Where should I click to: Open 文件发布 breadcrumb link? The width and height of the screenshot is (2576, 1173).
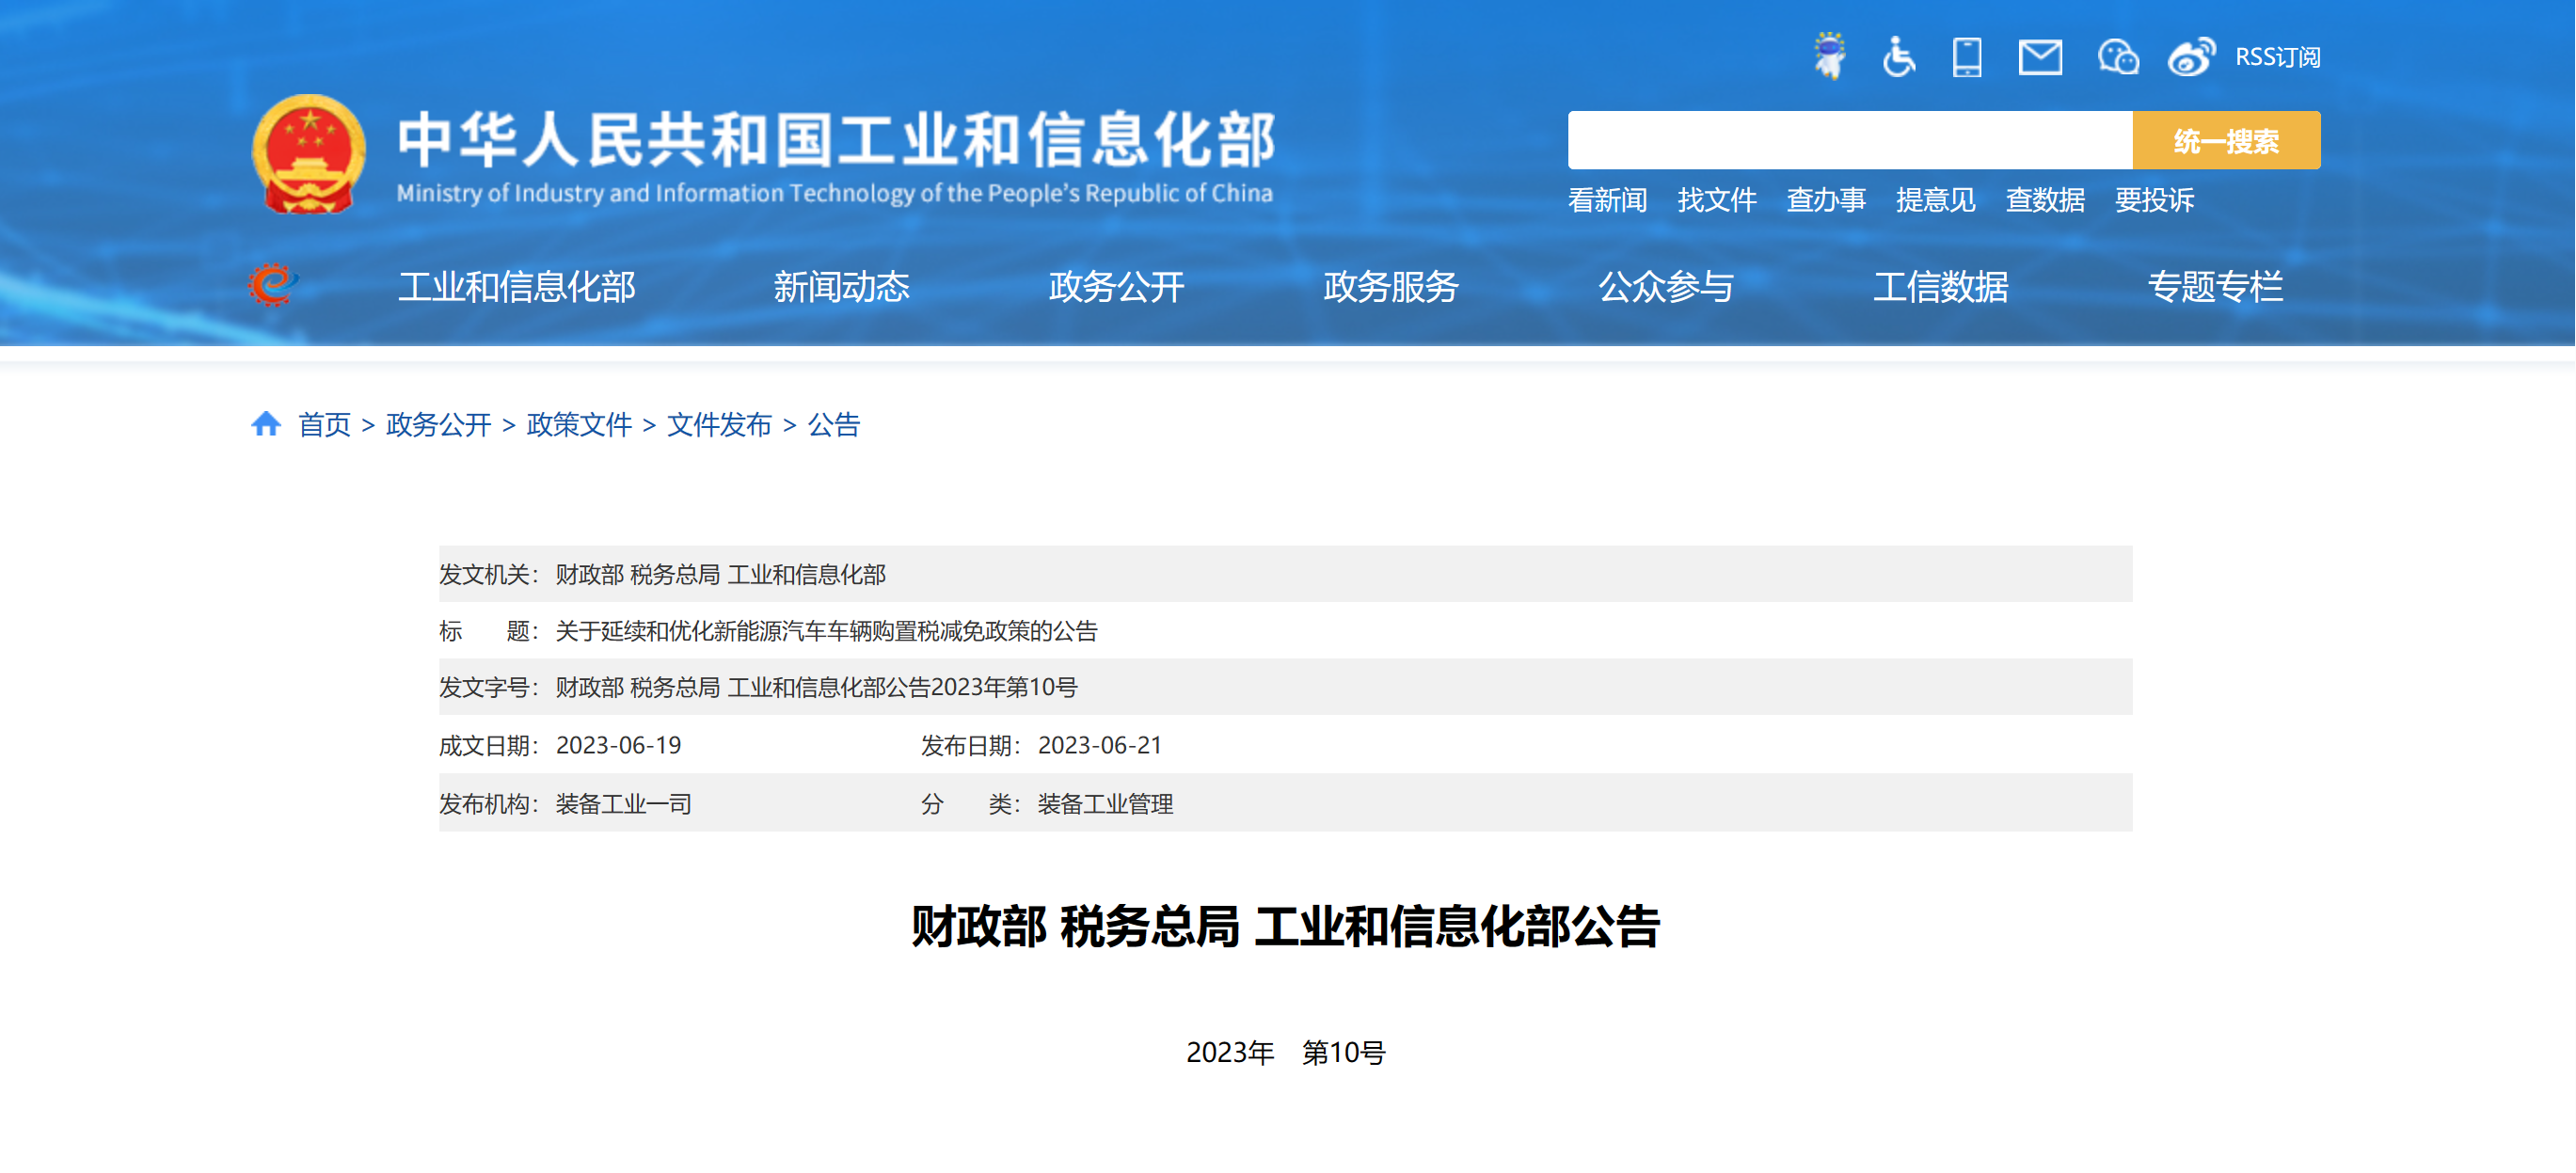tap(719, 425)
